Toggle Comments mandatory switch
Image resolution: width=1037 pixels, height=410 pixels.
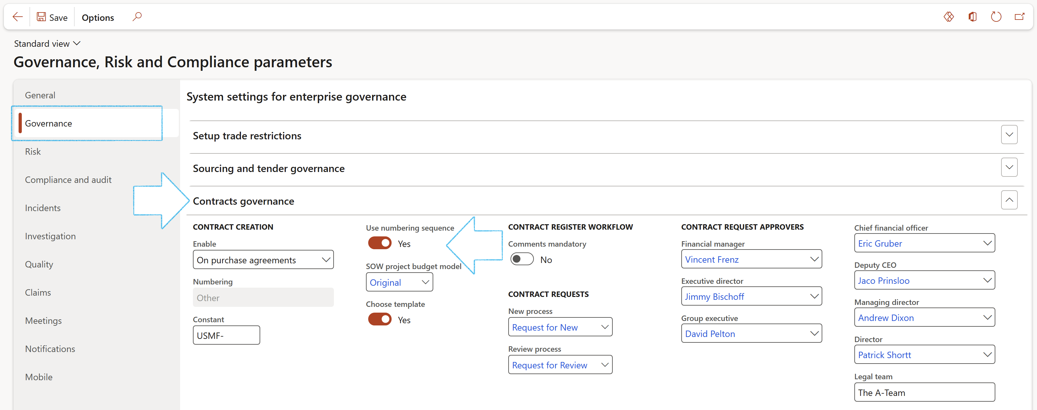[522, 259]
